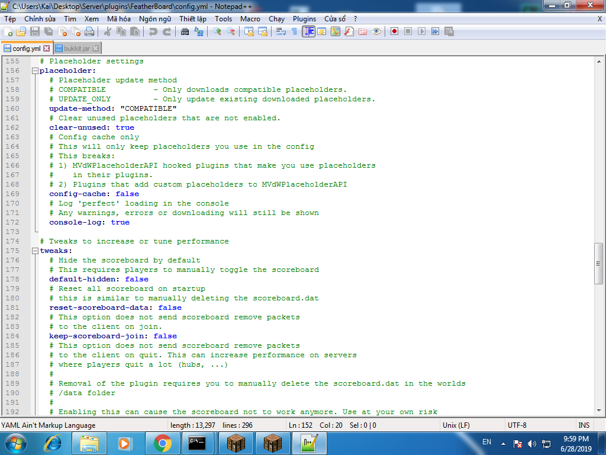The height and width of the screenshot is (455, 606).
Task: Collapse the placeholder section fold marker
Action: tap(34, 71)
